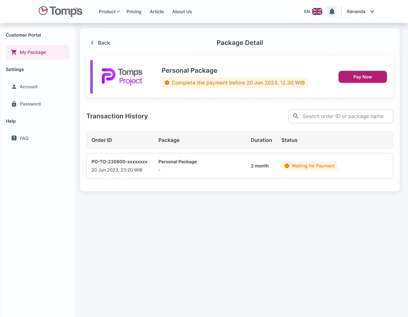408x317 pixels.
Task: Expand the Product dropdown menu
Action: click(x=109, y=12)
